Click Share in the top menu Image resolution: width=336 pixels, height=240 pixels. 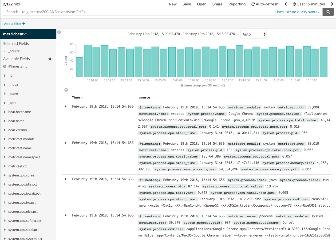coord(217,4)
